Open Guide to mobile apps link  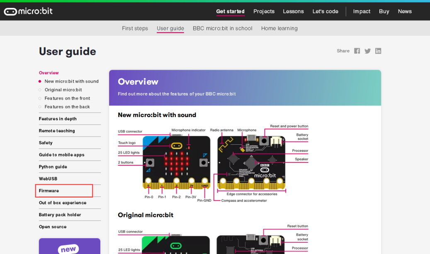61,155
